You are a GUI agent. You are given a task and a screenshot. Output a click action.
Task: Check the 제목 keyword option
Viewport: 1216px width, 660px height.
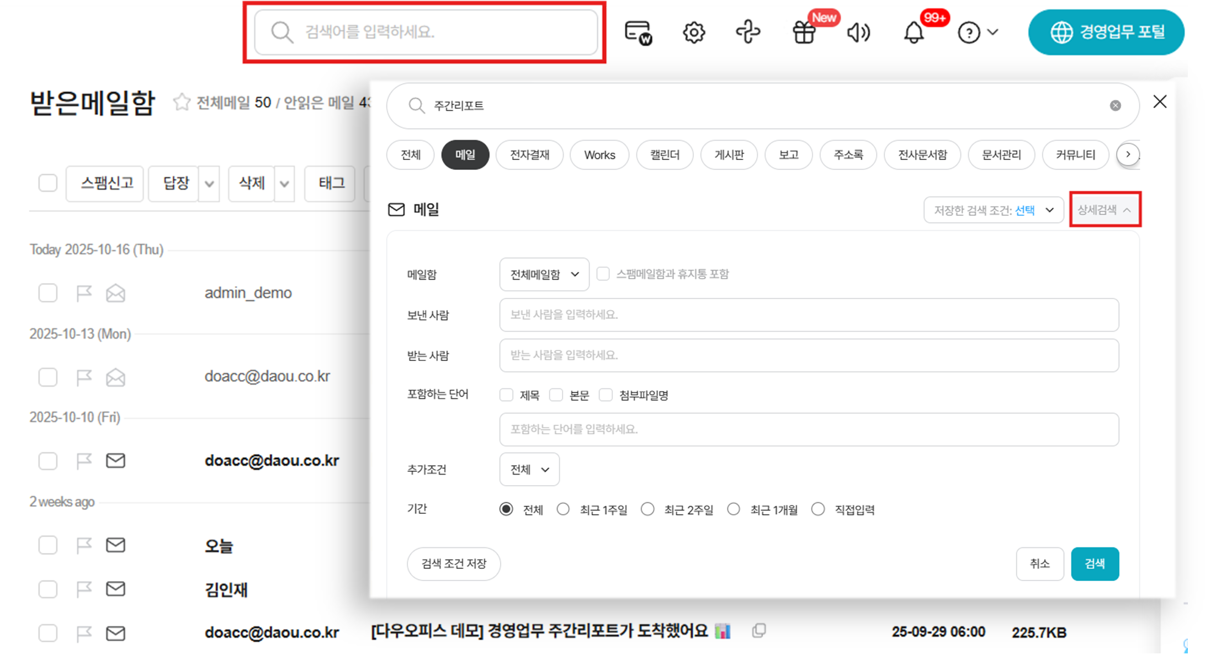[506, 395]
